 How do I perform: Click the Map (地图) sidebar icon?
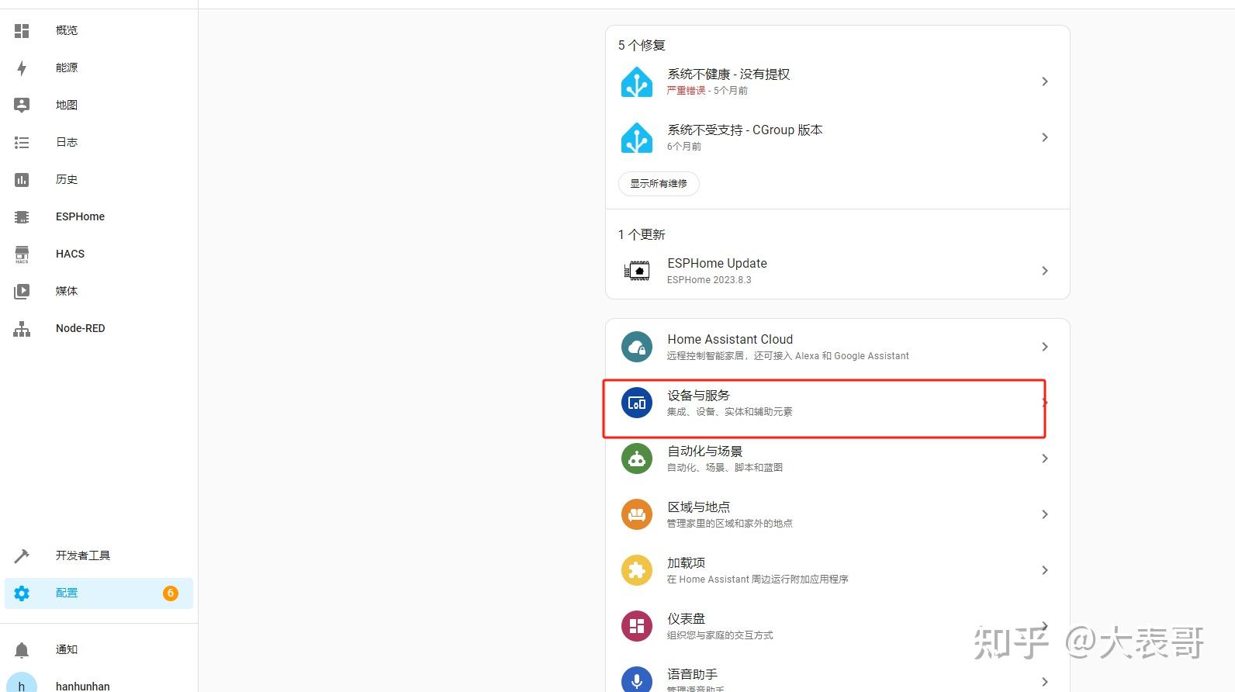coord(22,105)
